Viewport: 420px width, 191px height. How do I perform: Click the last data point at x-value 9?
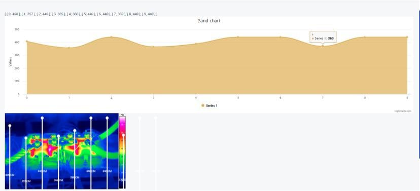tap(407, 37)
